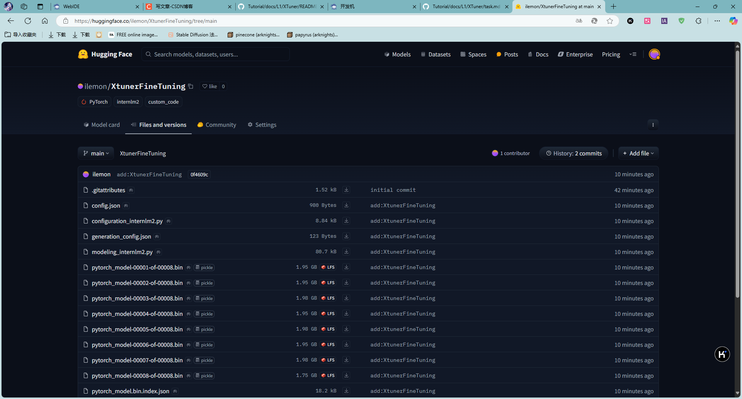
Task: Open the pinecone (arknights) bookmark
Action: pos(254,35)
